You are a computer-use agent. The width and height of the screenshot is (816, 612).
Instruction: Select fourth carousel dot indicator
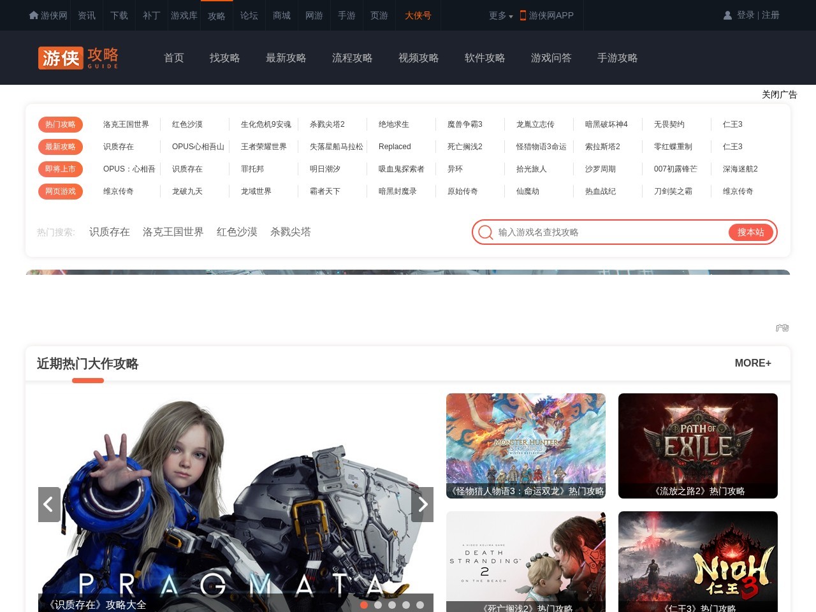click(x=406, y=605)
